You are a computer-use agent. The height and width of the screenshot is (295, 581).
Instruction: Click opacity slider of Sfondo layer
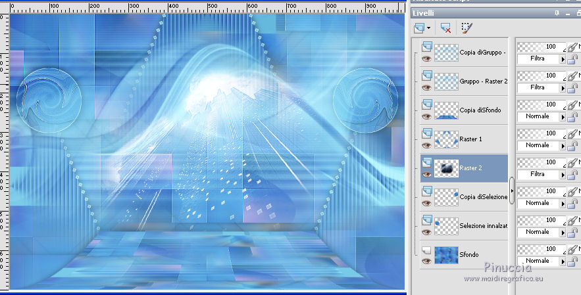[542, 249]
